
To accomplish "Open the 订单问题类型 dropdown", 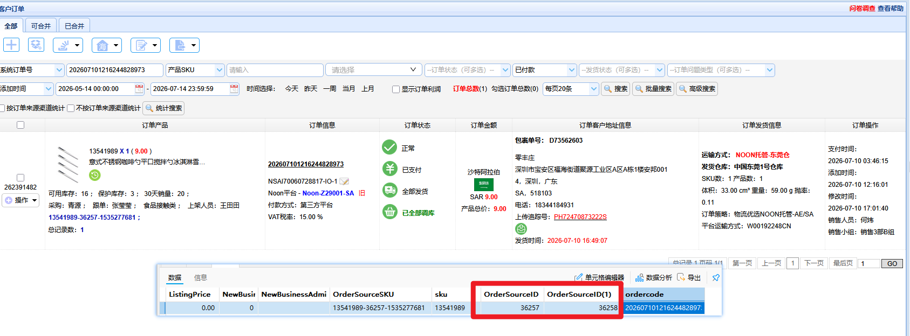I will coord(721,70).
